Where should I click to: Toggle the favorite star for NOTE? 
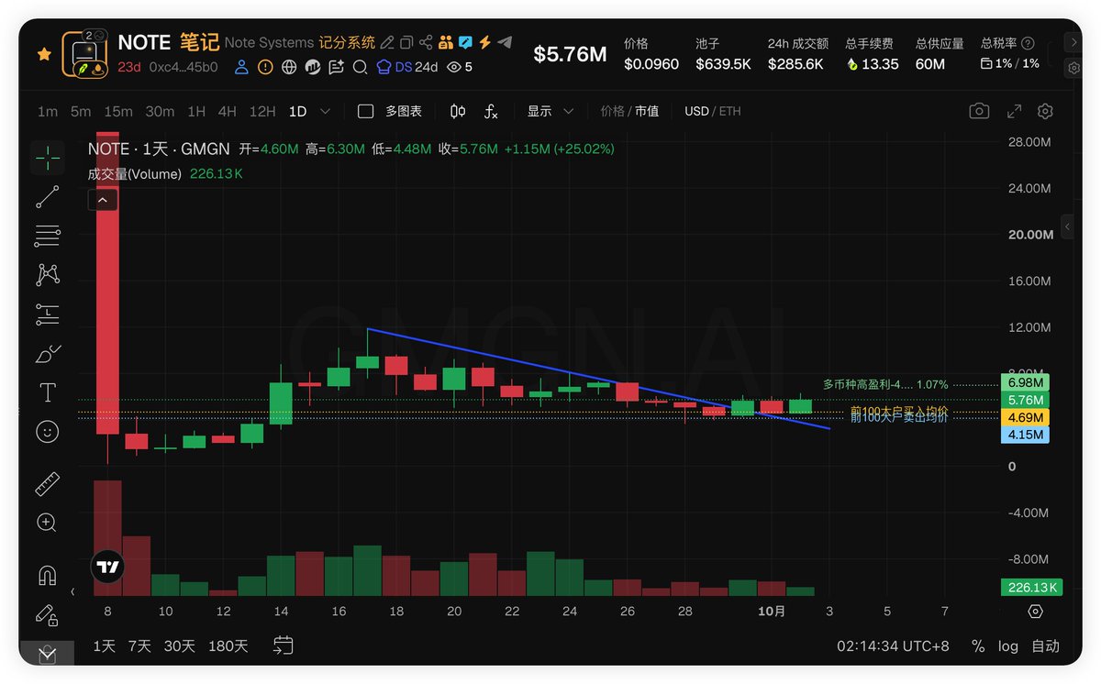click(x=43, y=54)
